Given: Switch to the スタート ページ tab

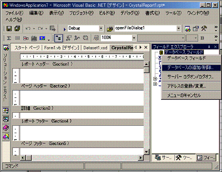Looking at the screenshot, I should 27,48.
